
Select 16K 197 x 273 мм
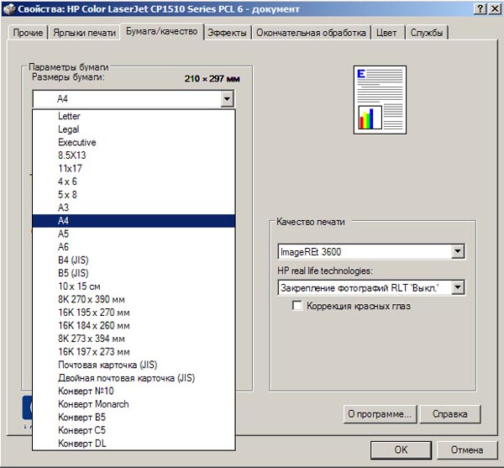click(x=134, y=352)
